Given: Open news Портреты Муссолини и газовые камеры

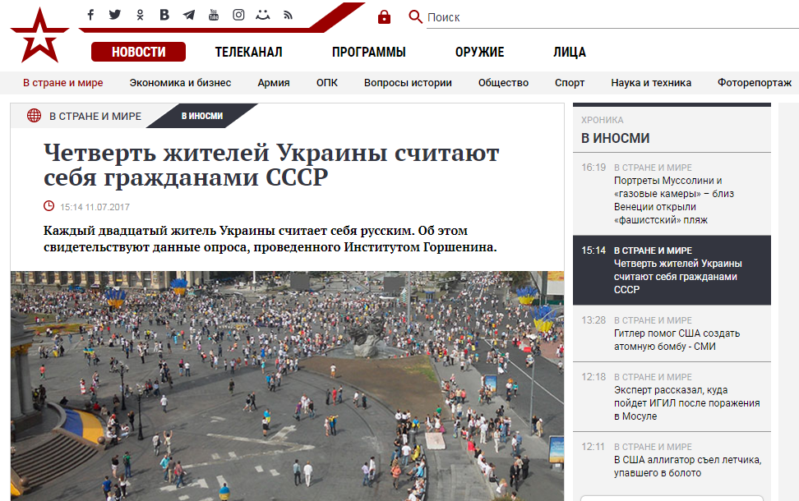Looking at the screenshot, I should click(674, 200).
